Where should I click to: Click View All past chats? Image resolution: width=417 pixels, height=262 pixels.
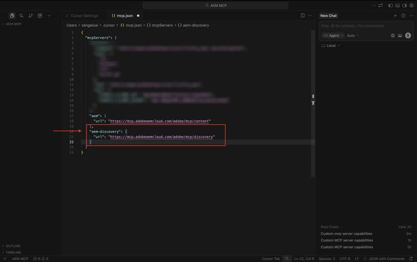(405, 227)
